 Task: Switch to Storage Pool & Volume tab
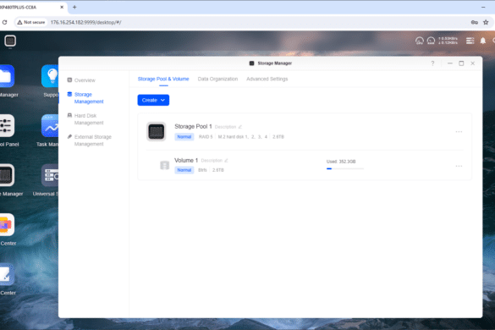163,79
